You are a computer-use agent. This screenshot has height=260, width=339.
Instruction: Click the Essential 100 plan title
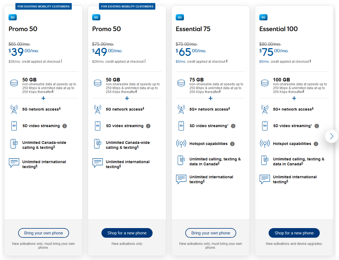tap(278, 29)
